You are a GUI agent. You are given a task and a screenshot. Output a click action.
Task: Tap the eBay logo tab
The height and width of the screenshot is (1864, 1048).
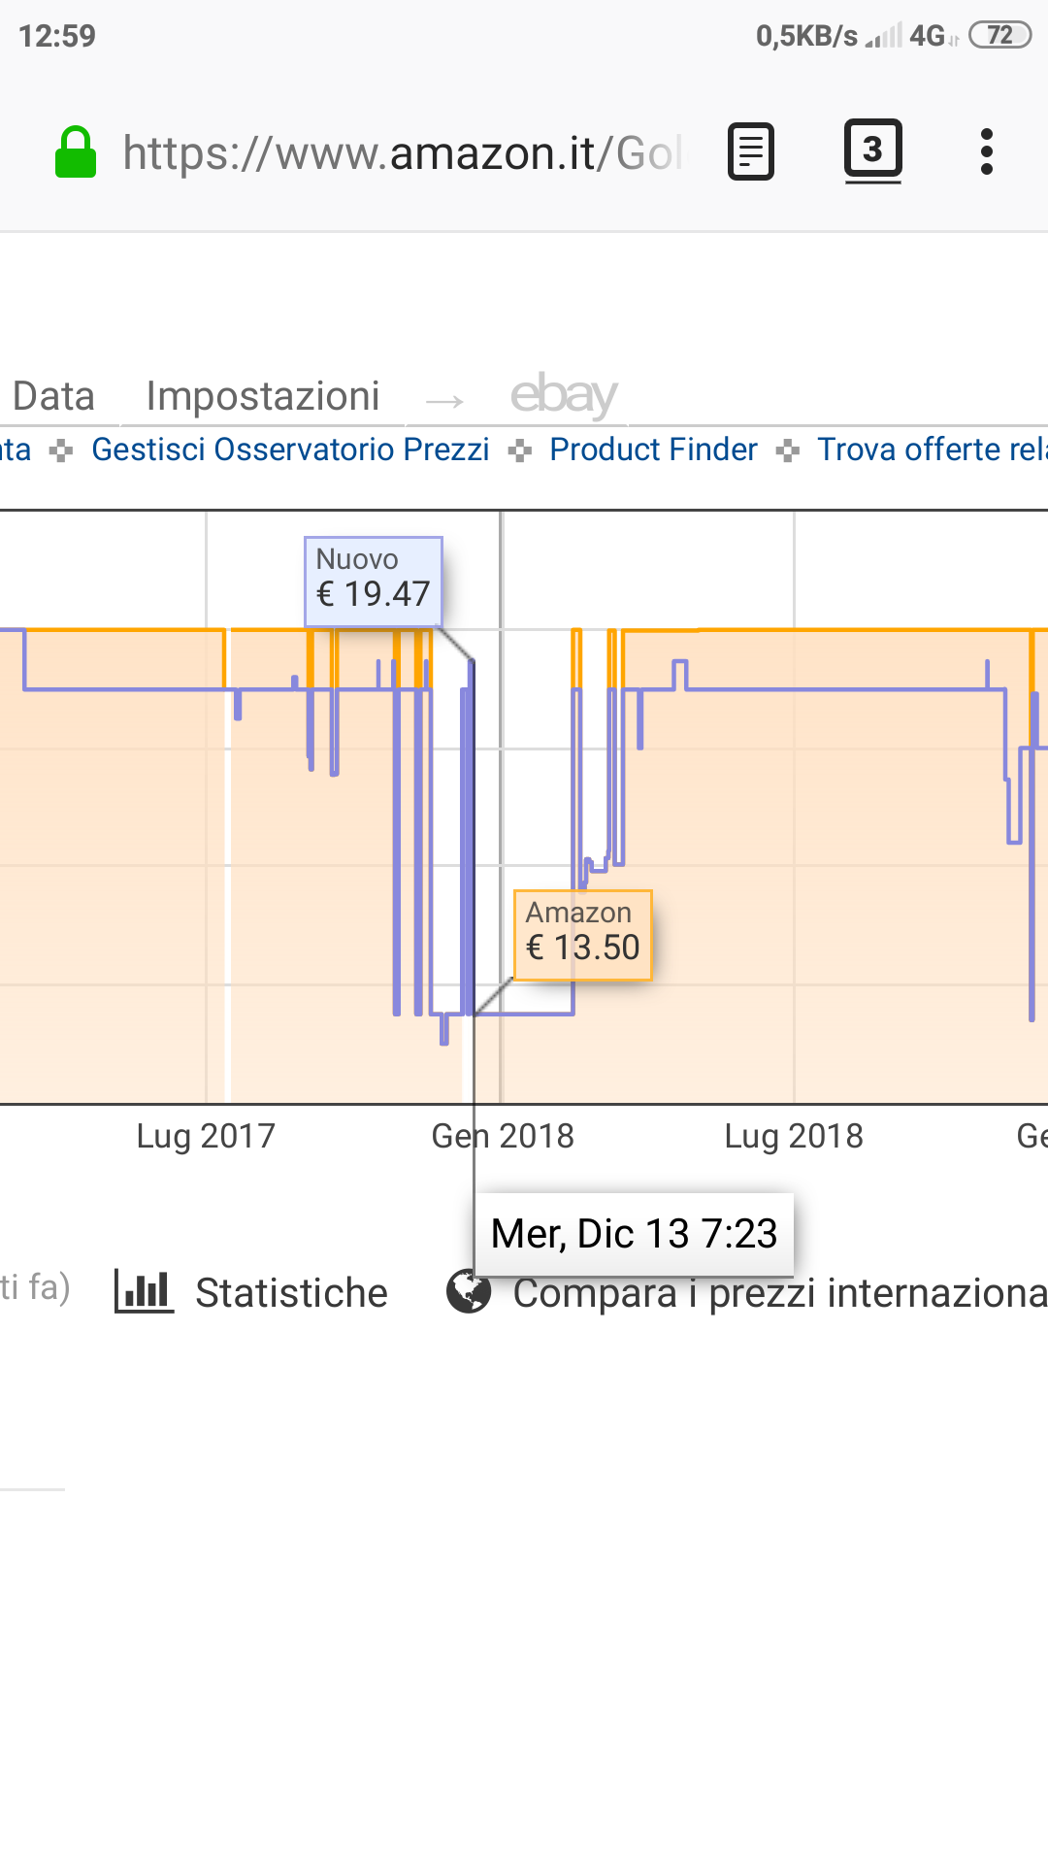pos(564,395)
